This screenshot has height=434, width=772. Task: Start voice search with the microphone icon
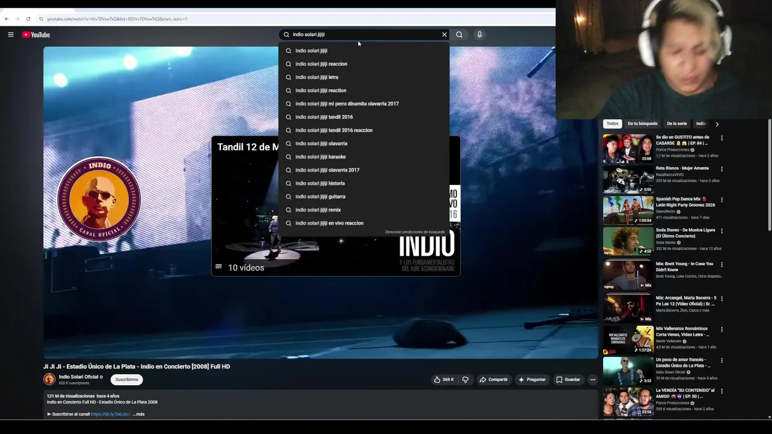[x=479, y=34]
